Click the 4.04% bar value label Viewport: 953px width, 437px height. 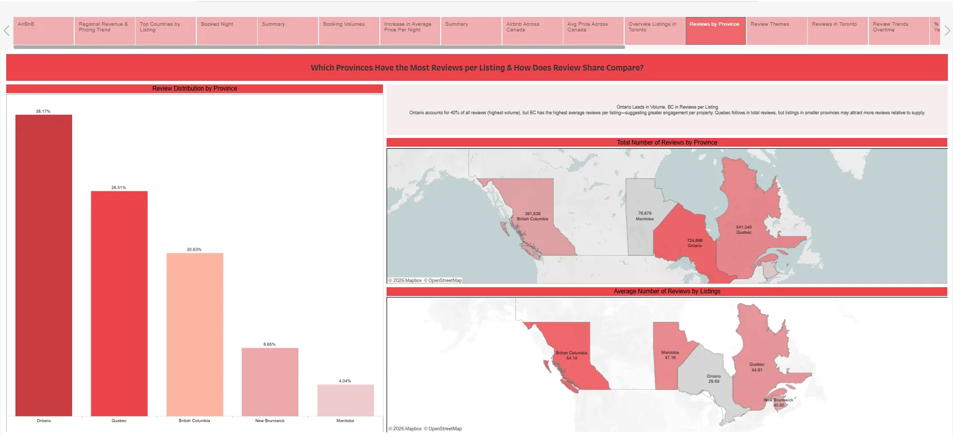click(x=345, y=381)
